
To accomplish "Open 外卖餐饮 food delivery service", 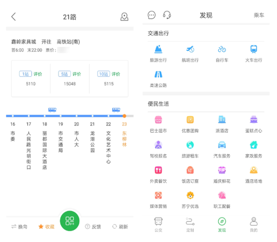I will click(x=158, y=174).
